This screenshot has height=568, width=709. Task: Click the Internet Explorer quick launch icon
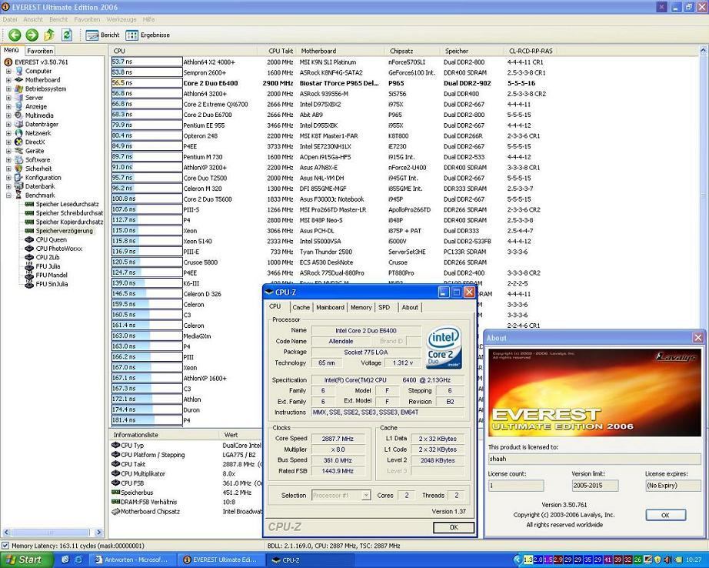[x=78, y=560]
